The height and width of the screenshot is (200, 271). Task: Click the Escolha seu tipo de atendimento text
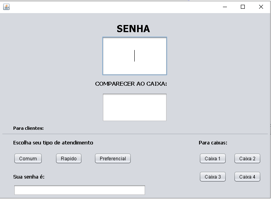53,143
